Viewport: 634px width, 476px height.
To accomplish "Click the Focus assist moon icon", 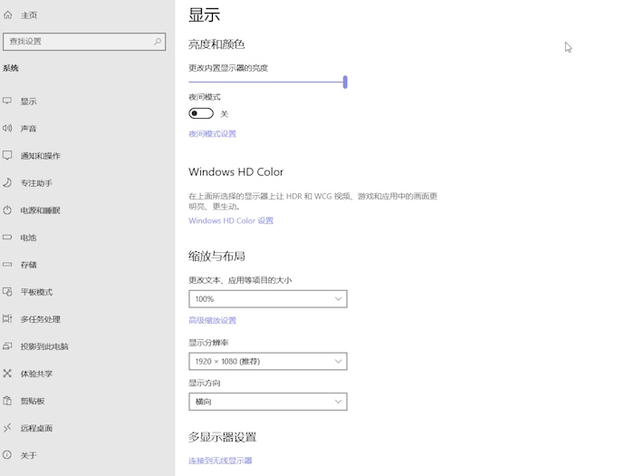I will [x=7, y=182].
